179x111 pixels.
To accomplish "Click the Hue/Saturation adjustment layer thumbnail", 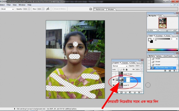I will (x=121, y=80).
